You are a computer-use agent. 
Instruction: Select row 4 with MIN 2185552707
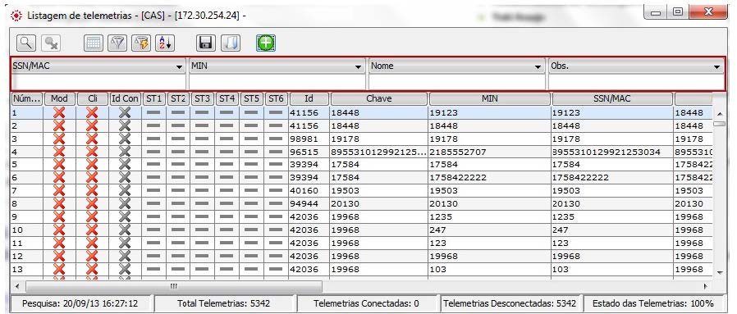click(x=361, y=152)
